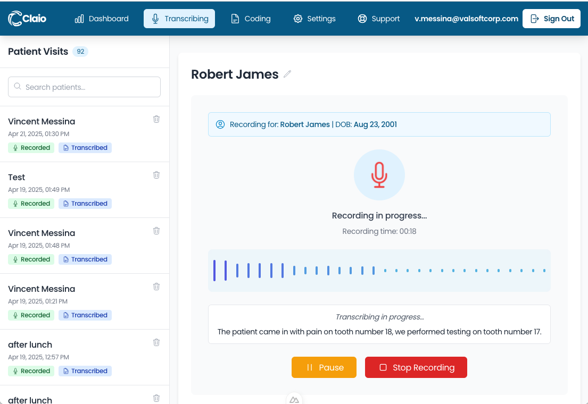This screenshot has width=588, height=404.
Task: Delete the Vincent Messina 01:21 PM visit
Action: point(156,287)
